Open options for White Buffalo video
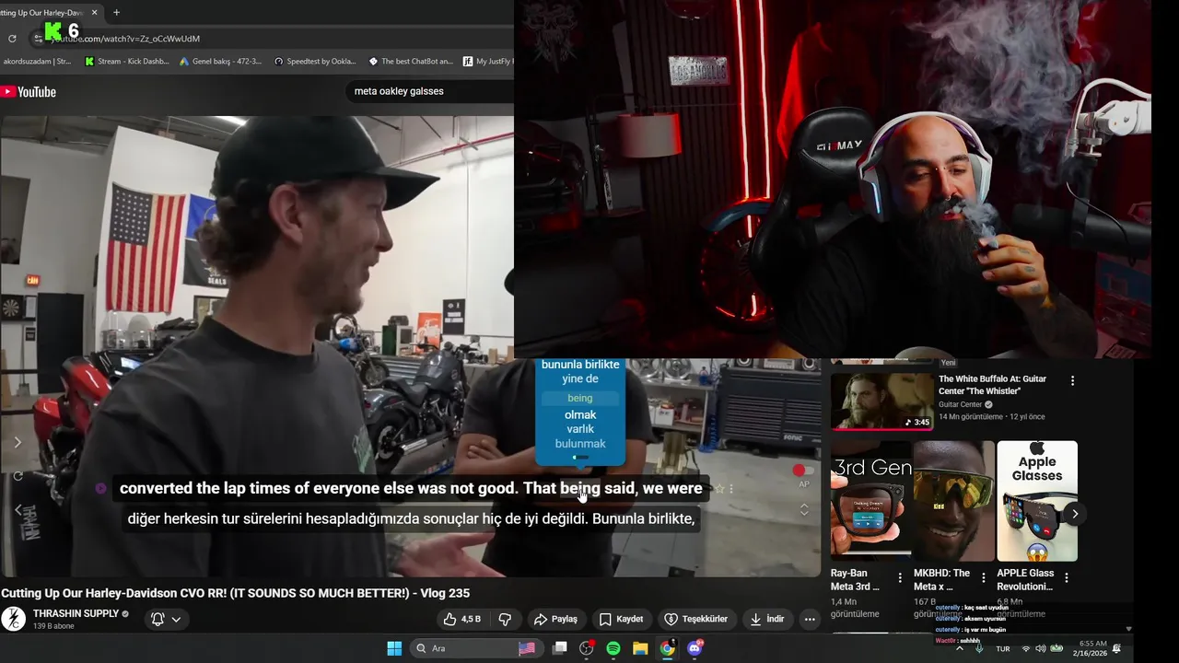Viewport: 1179px width, 663px height. [x=1072, y=380]
